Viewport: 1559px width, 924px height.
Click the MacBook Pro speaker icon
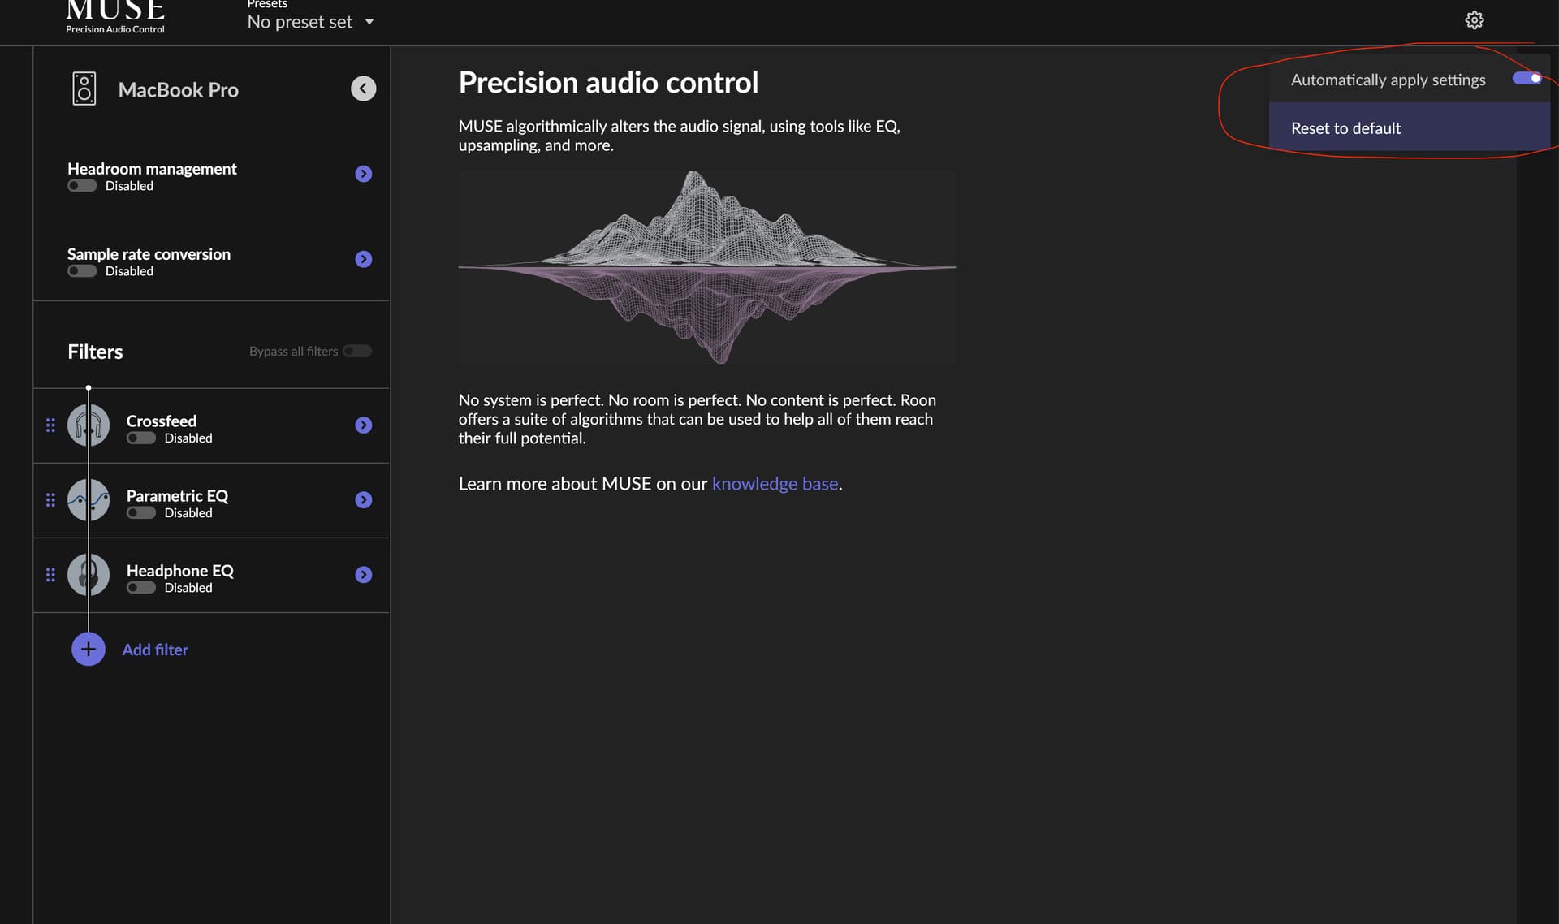point(84,89)
